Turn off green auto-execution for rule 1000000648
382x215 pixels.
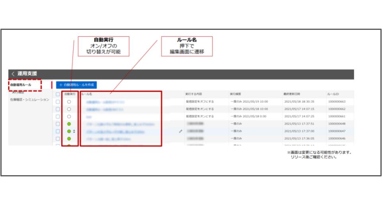pos(69,124)
